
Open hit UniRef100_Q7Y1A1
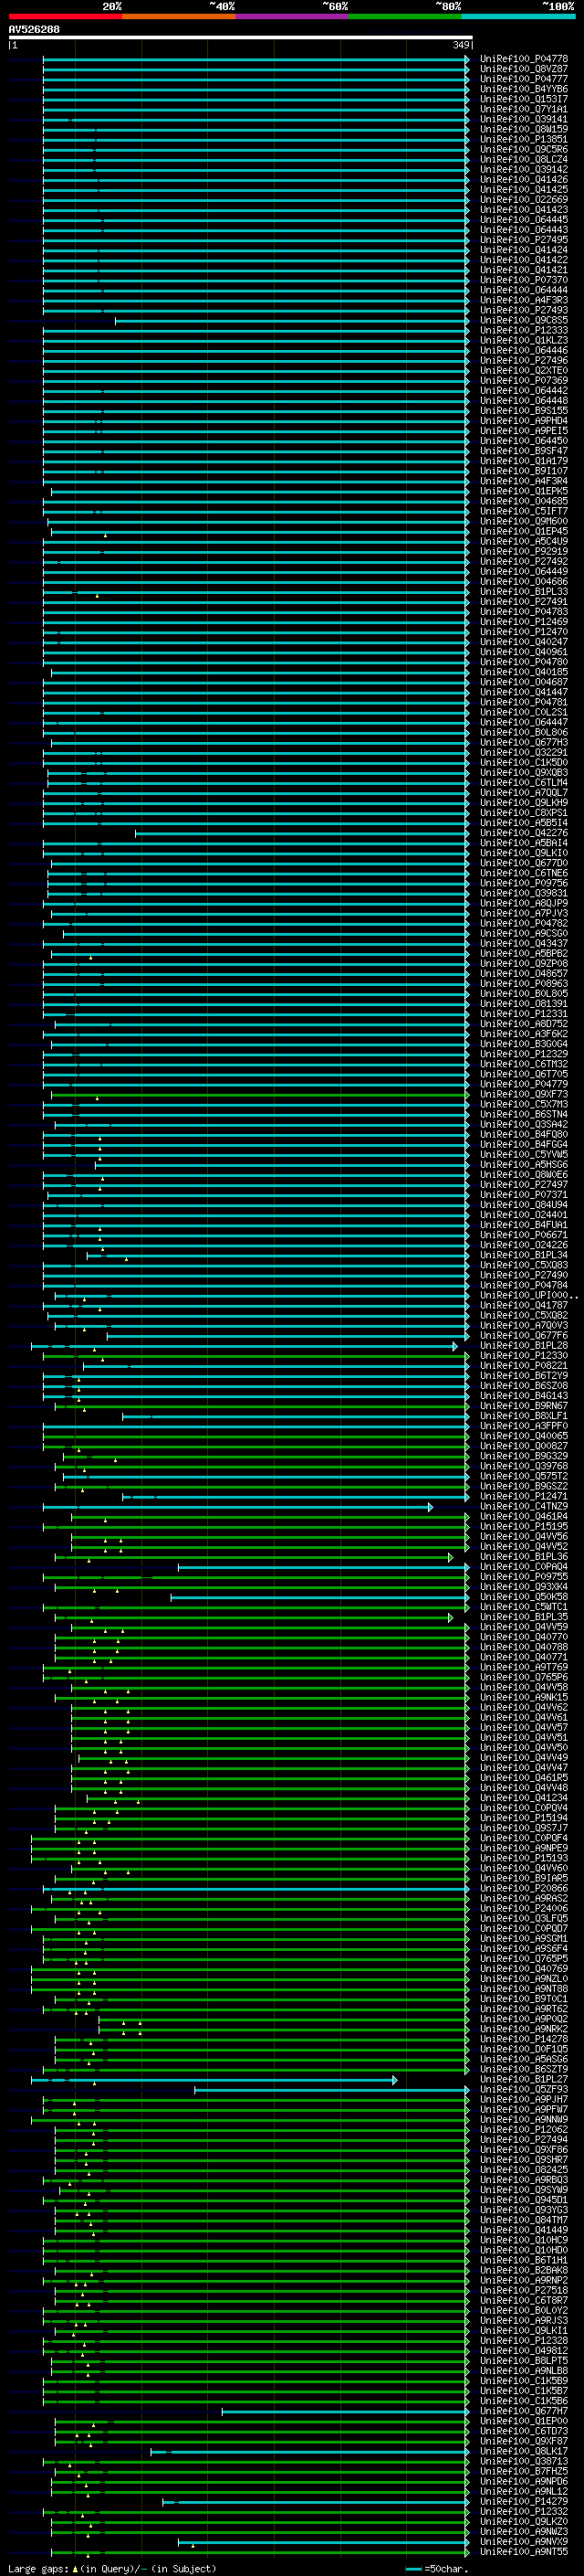(524, 109)
